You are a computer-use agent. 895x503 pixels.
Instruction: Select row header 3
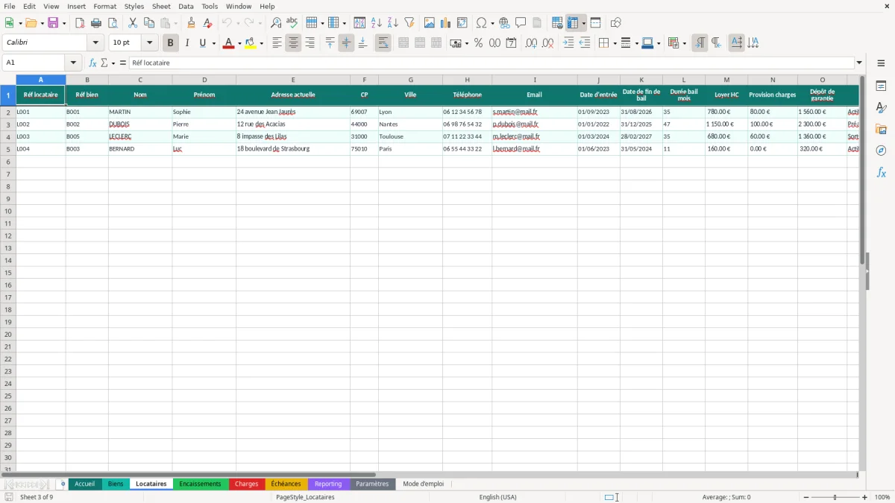8,124
